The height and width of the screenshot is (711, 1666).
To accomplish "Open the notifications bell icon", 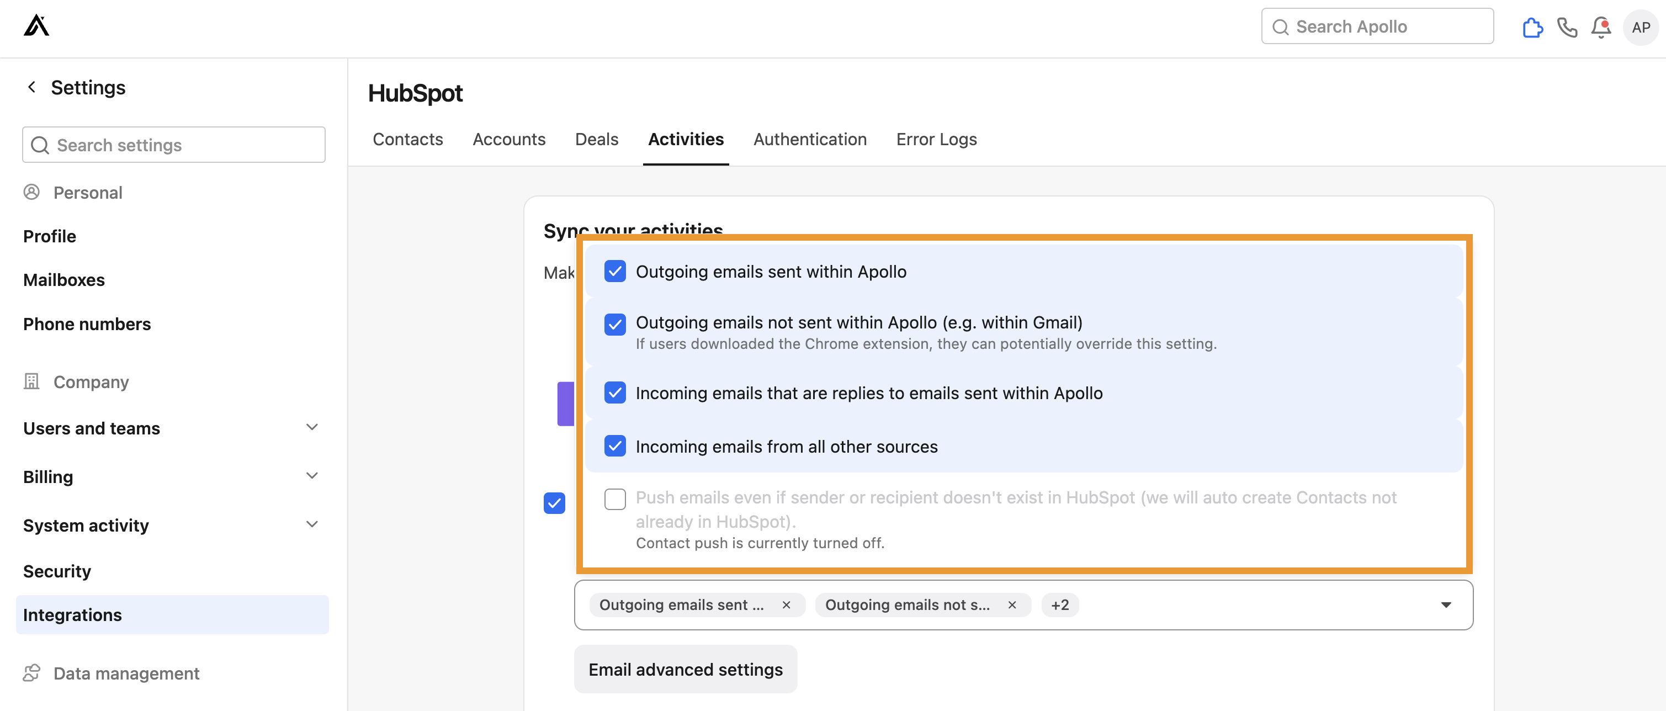I will click(x=1601, y=27).
